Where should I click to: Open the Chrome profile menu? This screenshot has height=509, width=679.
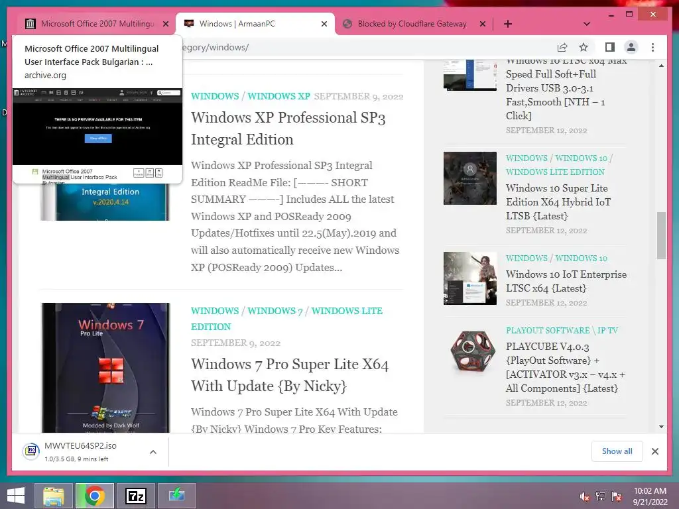click(x=631, y=47)
